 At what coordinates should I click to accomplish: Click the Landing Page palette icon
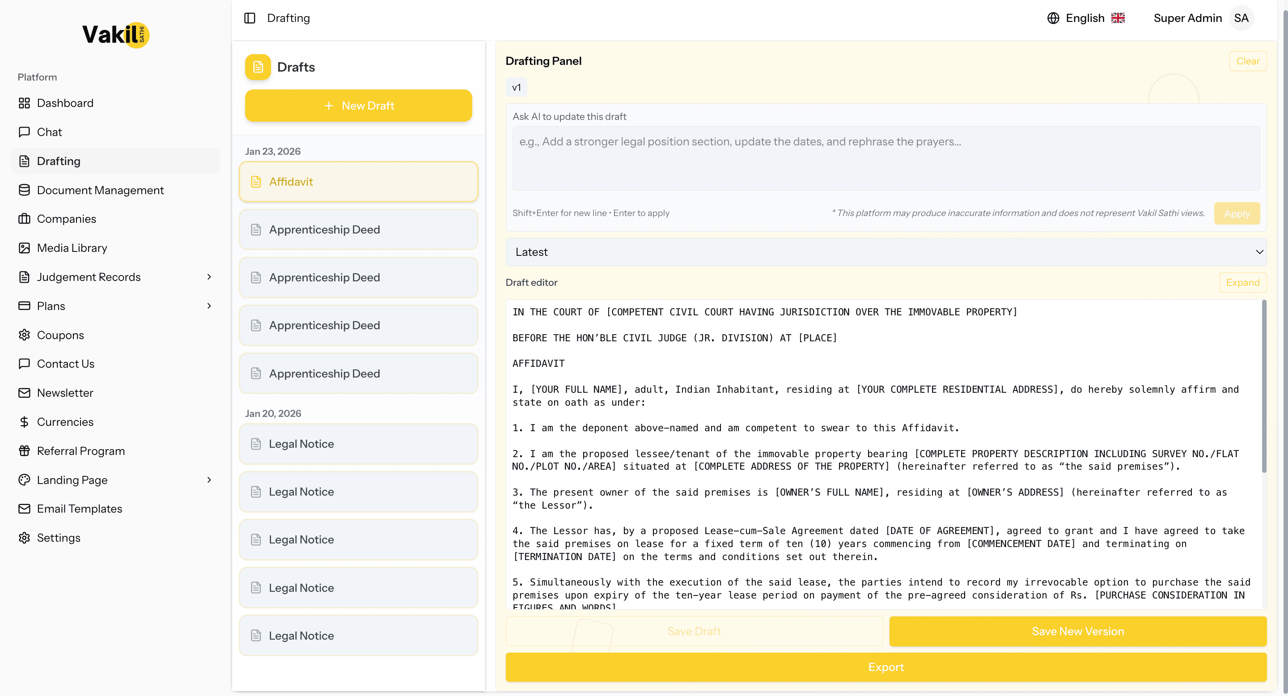click(x=24, y=480)
